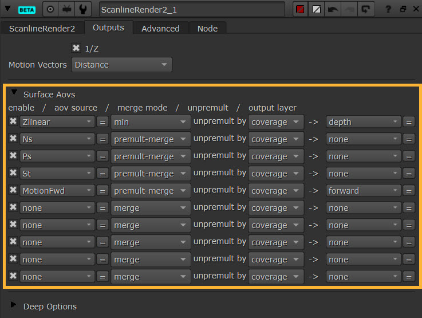This screenshot has height=318, width=422.
Task: Switch to the Node tab
Action: pos(207,28)
